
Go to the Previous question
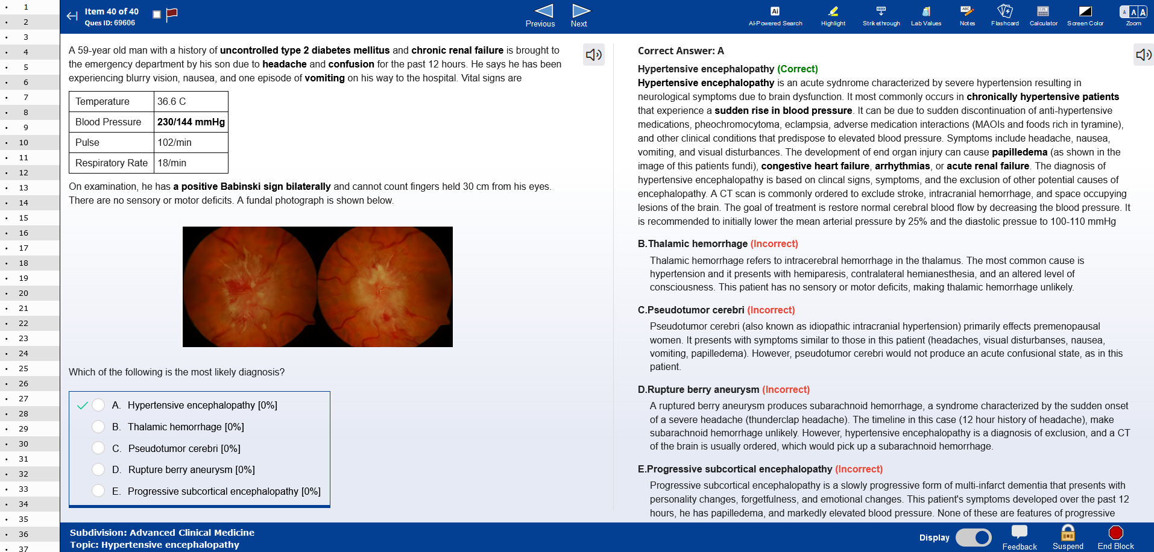pos(541,16)
